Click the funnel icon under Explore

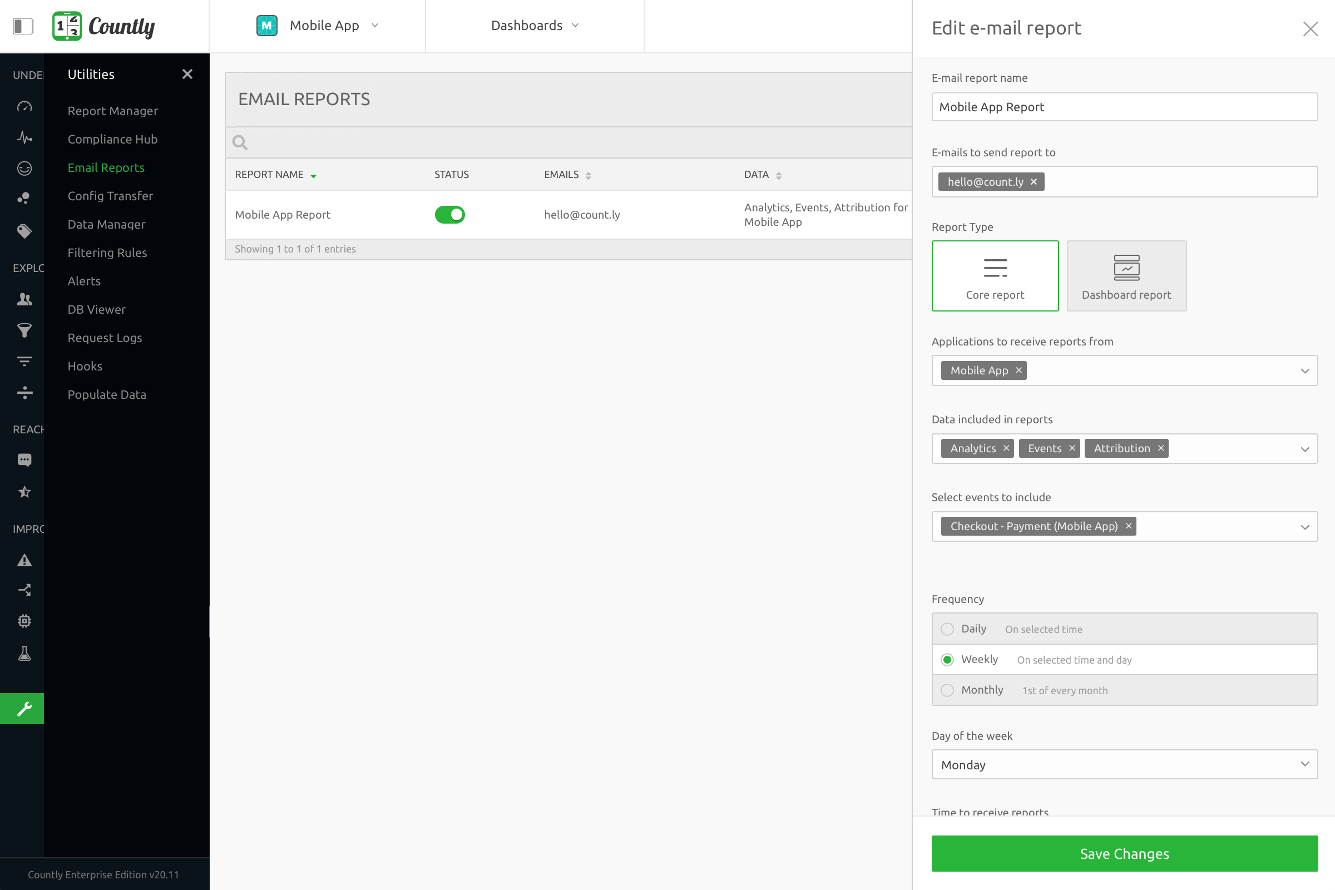coord(24,330)
